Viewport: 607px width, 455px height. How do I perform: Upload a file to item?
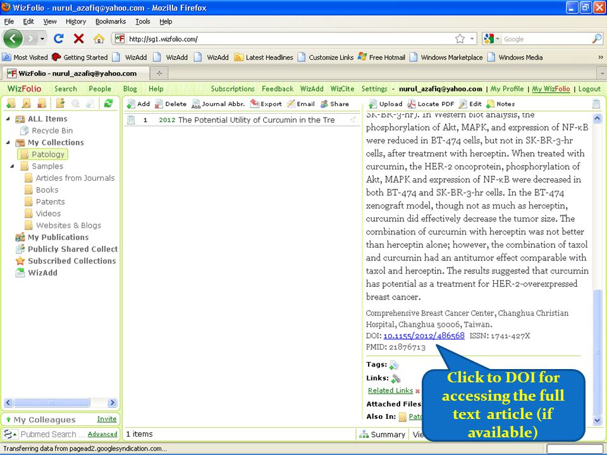click(386, 104)
